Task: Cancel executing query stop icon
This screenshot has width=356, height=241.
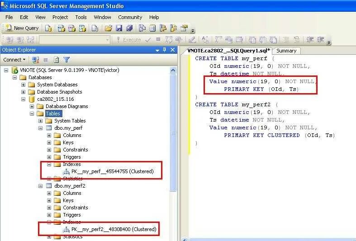Action: (158, 40)
